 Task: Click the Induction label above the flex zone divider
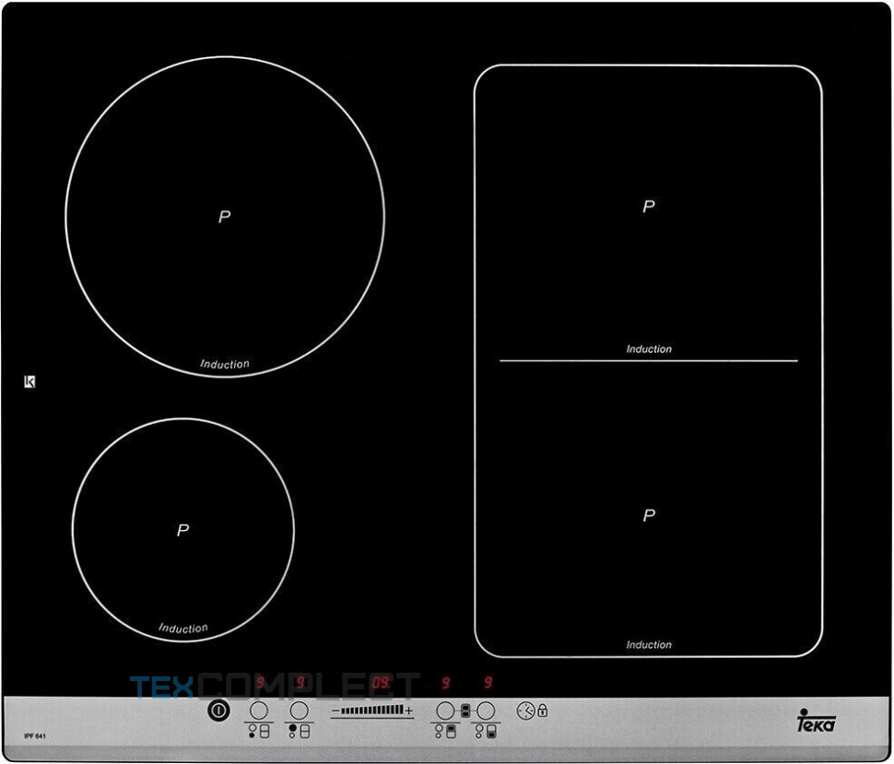(x=649, y=349)
